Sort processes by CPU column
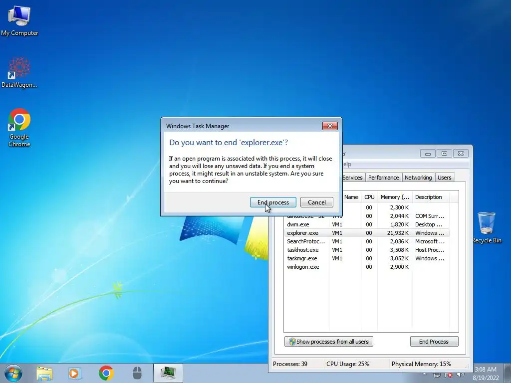Viewport: 511px width, 383px height. (369, 197)
